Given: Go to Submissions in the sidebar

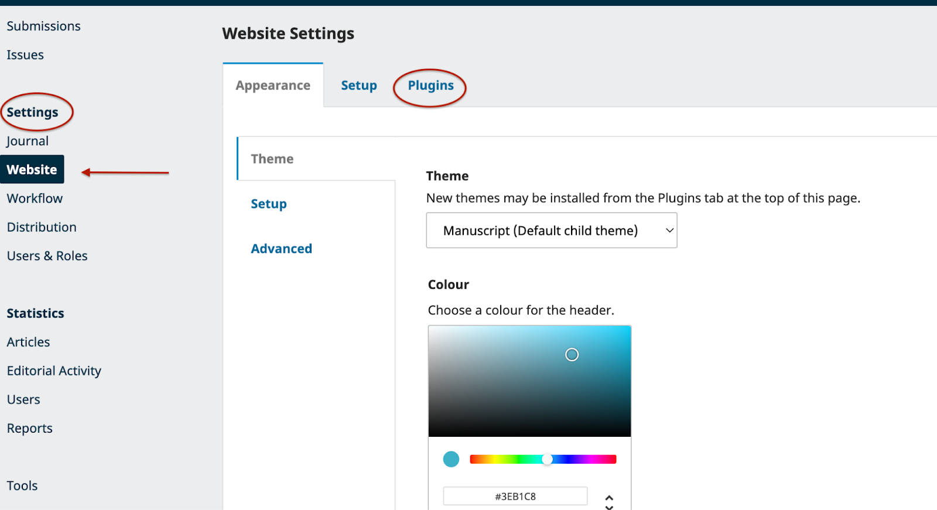Looking at the screenshot, I should 44,26.
